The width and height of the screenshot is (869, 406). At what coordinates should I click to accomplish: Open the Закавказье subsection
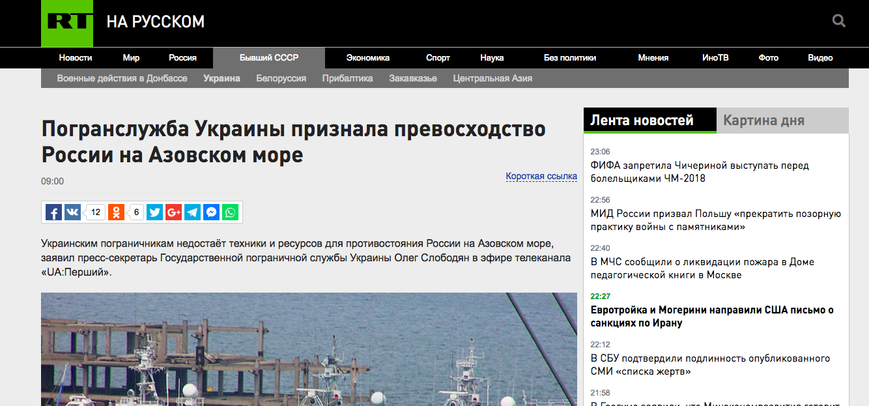click(x=413, y=78)
